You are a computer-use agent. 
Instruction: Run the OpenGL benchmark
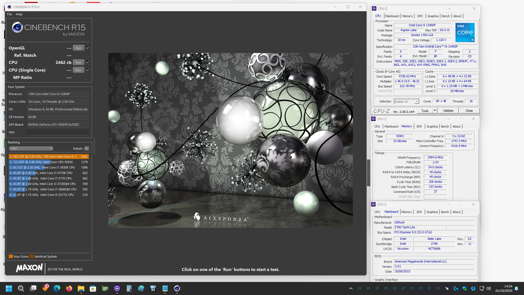pos(79,48)
